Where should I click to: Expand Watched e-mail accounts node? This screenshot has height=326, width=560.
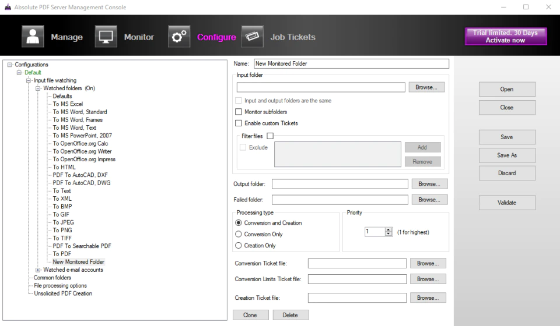tap(38, 270)
